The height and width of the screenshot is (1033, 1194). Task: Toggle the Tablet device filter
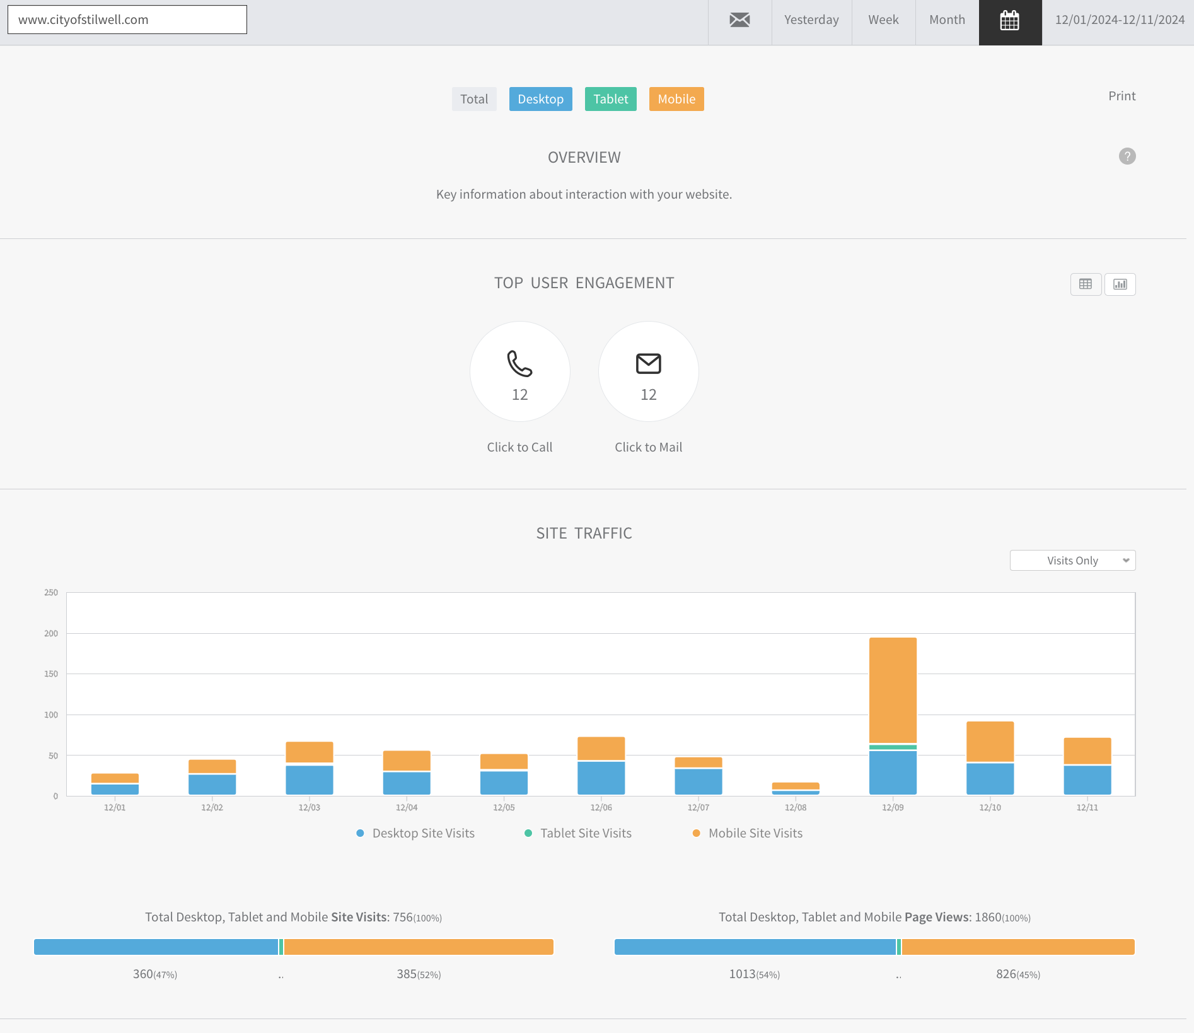(610, 99)
